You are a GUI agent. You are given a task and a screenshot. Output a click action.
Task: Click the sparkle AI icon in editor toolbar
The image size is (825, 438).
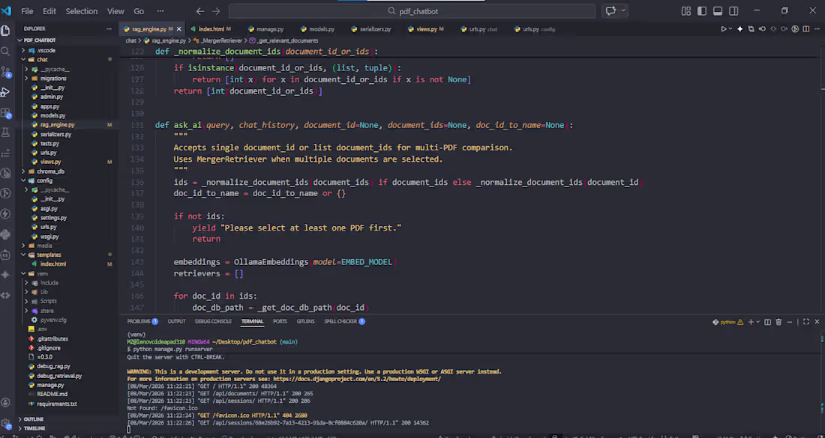[x=740, y=29]
